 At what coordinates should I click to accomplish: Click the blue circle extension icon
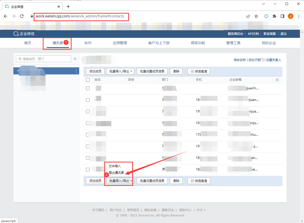pyautogui.click(x=266, y=16)
